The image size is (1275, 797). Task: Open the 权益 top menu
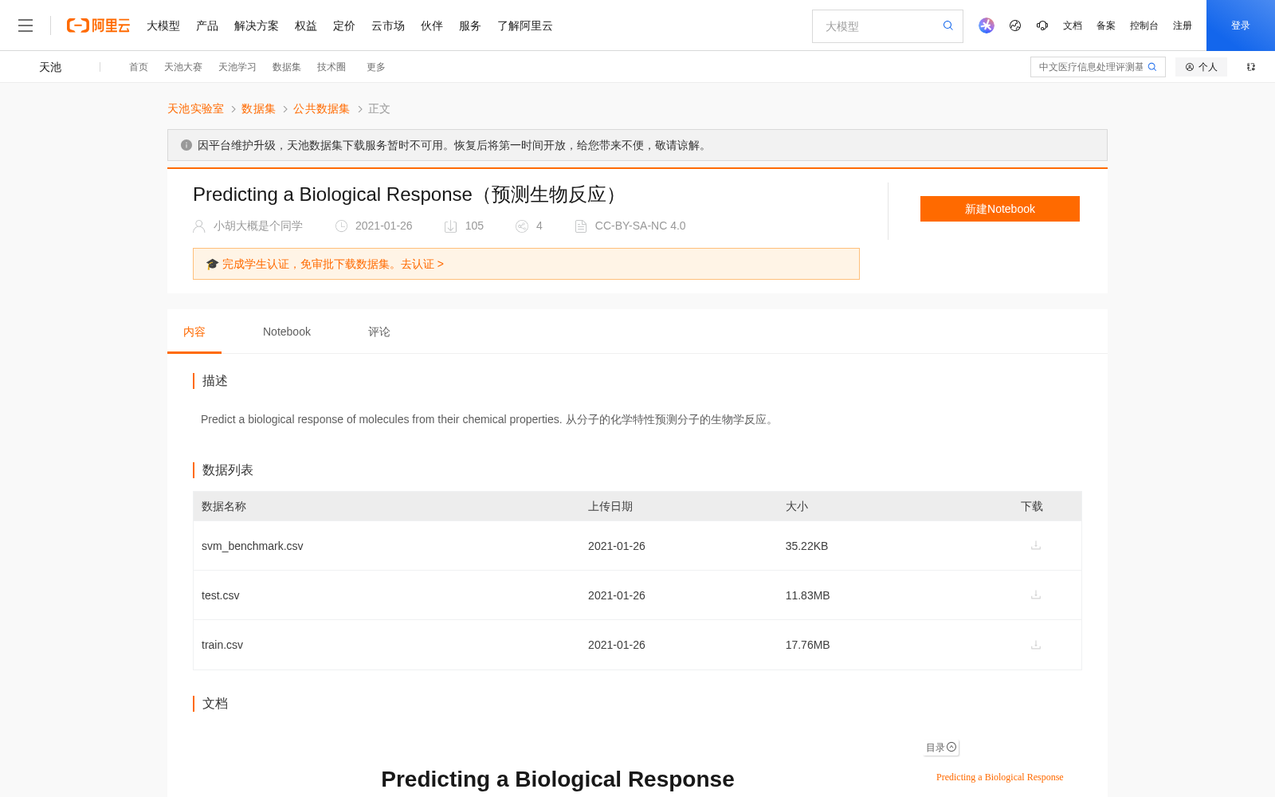pos(306,26)
